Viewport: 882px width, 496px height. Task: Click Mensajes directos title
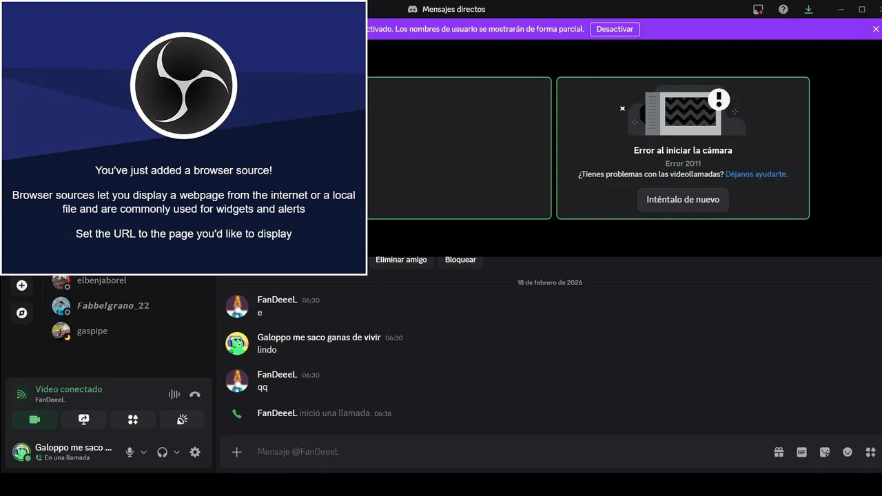tap(453, 10)
